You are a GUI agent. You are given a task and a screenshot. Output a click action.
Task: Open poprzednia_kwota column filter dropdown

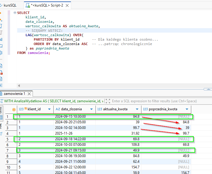pos(187,109)
